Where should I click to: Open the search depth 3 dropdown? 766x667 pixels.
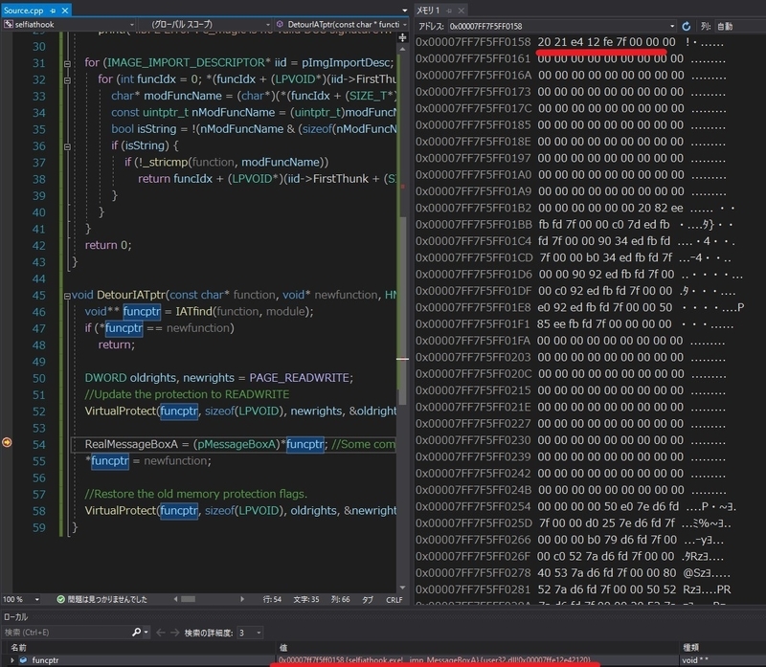(250, 633)
